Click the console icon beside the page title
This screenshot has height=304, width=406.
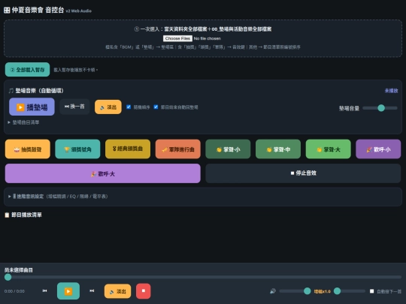7,11
